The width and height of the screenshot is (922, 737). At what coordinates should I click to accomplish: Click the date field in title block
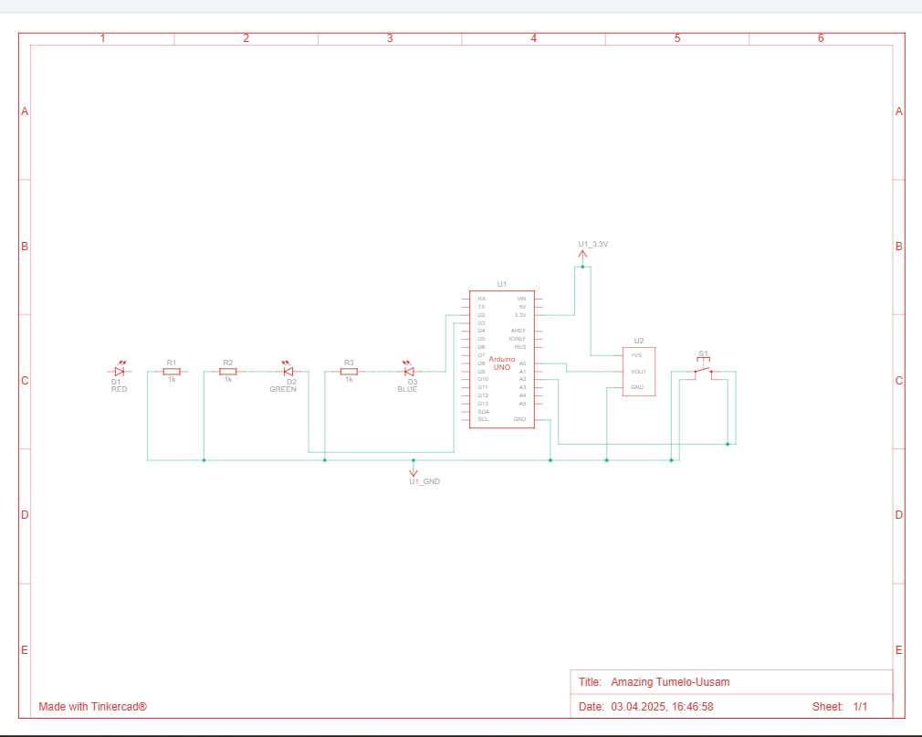662,707
